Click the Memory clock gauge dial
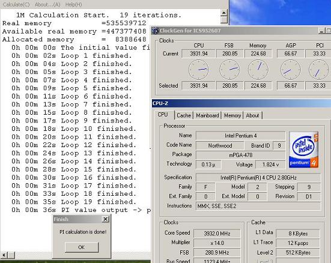331x263 pixels. tap(258, 70)
